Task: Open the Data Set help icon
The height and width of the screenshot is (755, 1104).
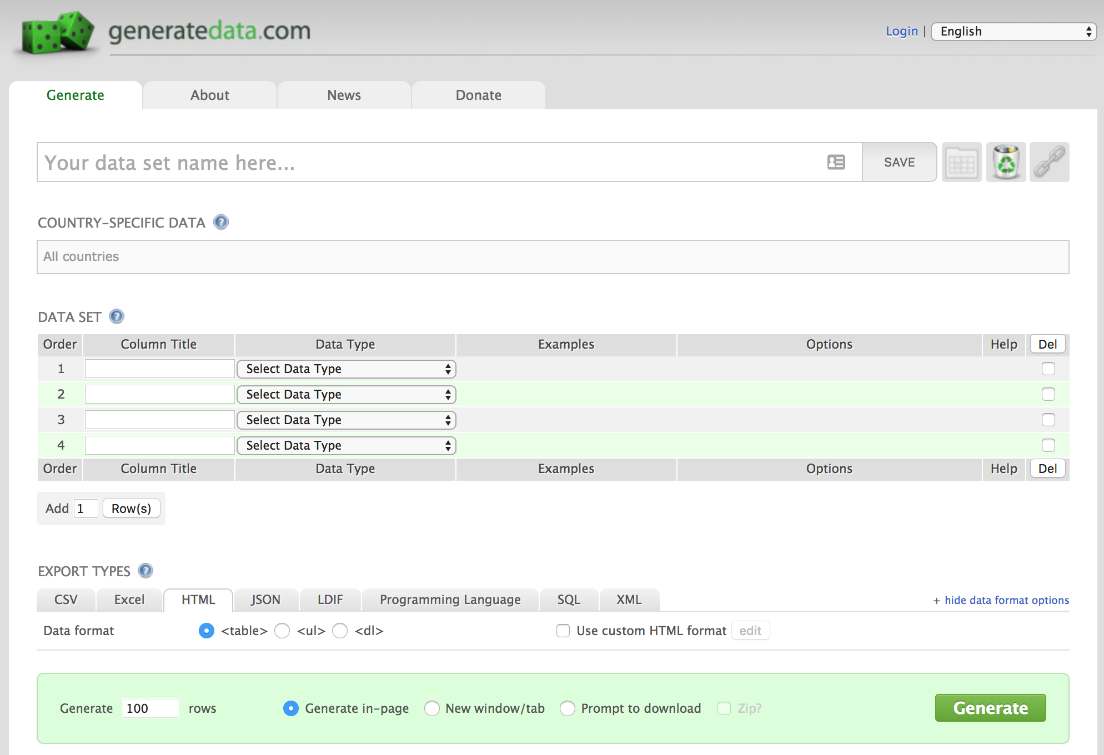Action: point(117,316)
